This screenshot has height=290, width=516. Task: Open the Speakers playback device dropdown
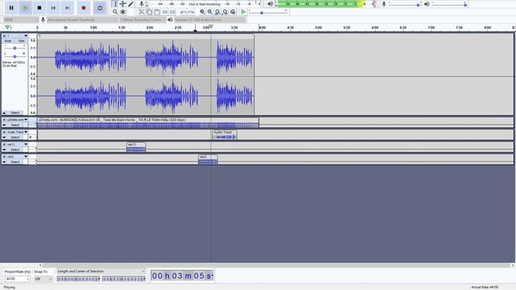(x=209, y=20)
